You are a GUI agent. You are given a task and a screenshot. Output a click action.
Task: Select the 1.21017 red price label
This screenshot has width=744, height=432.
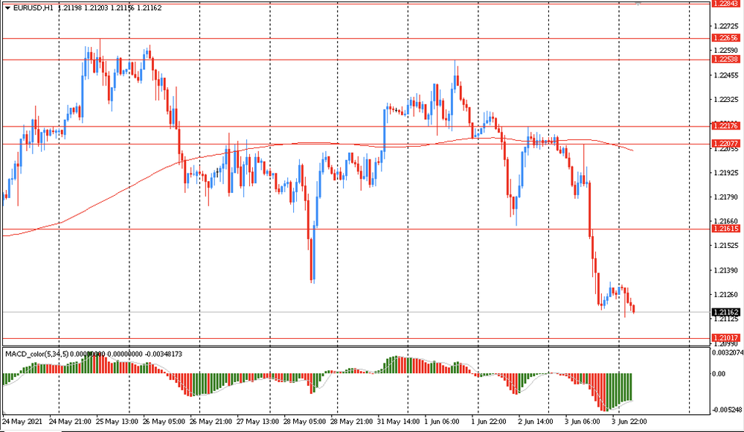coord(725,338)
